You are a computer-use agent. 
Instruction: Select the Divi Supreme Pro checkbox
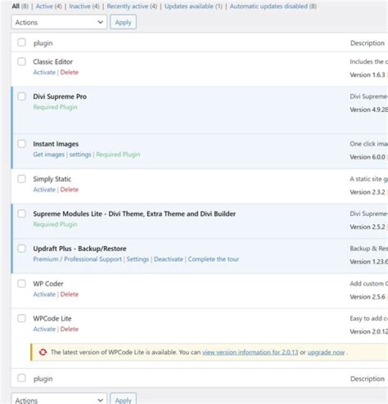pyautogui.click(x=22, y=96)
